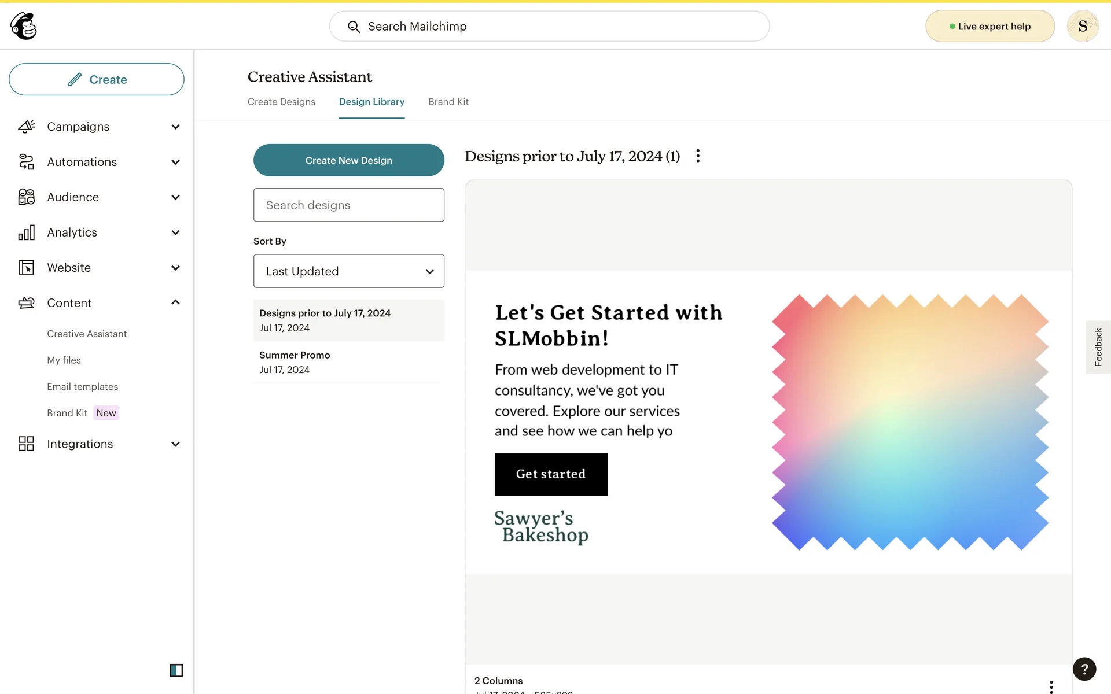Click the Website browser icon
The image size is (1111, 694).
[27, 268]
